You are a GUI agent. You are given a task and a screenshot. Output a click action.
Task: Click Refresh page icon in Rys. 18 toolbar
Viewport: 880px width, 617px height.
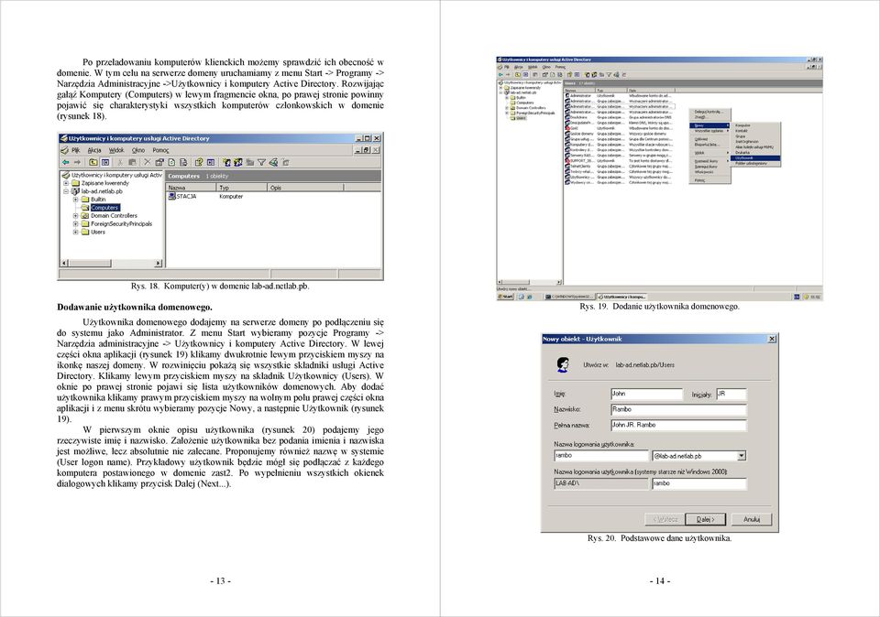tap(171, 163)
